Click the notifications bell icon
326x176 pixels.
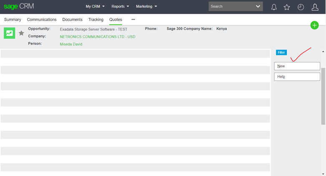(274, 7)
